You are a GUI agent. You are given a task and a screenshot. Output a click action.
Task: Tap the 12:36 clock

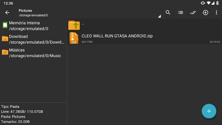pos(8,3)
